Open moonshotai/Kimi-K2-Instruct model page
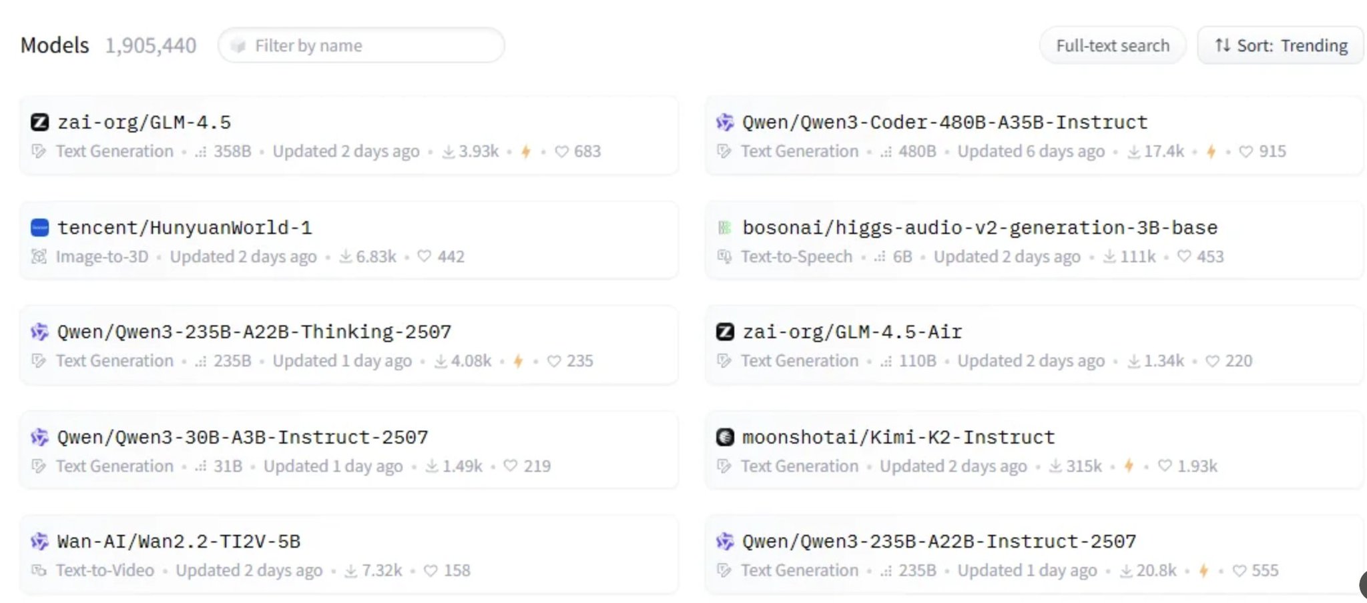The image size is (1367, 603). click(x=898, y=438)
